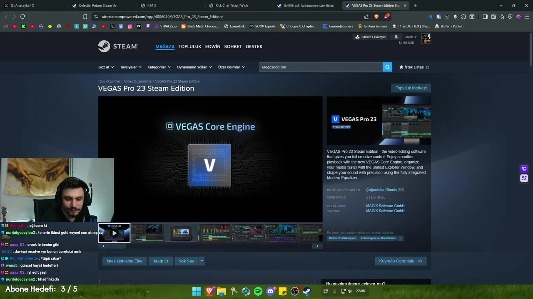The width and height of the screenshot is (533, 299).
Task: Open Spotify from the taskbar
Action: coord(258,291)
